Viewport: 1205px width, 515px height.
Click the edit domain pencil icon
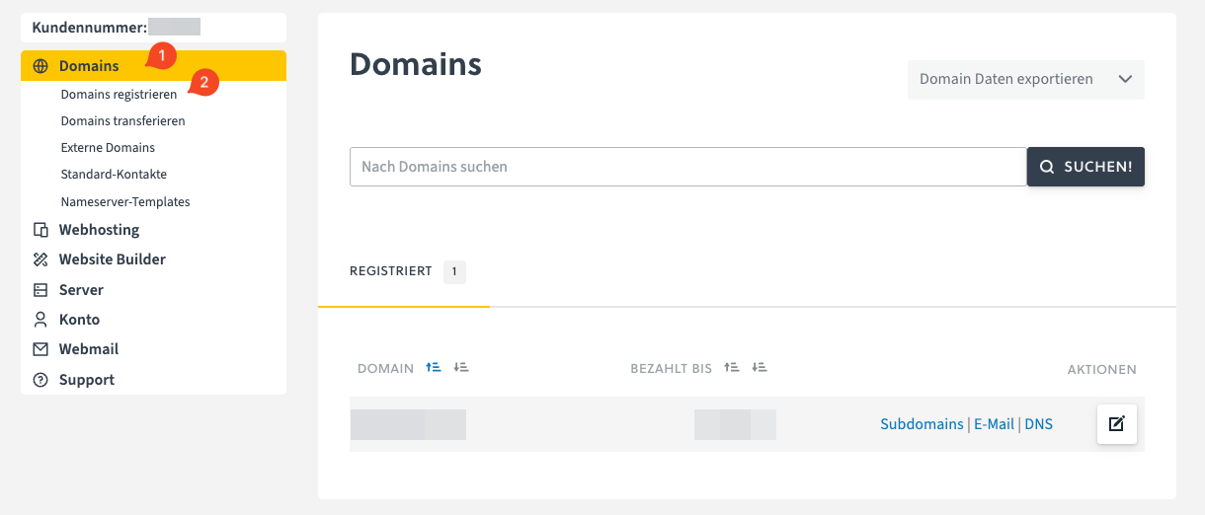tap(1116, 424)
